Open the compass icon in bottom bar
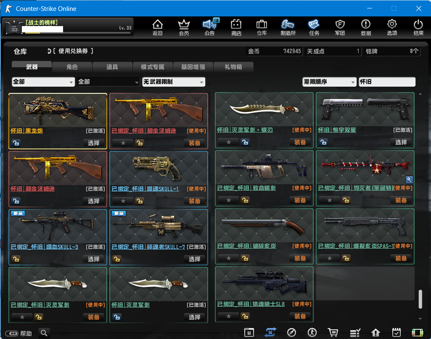 [291, 332]
